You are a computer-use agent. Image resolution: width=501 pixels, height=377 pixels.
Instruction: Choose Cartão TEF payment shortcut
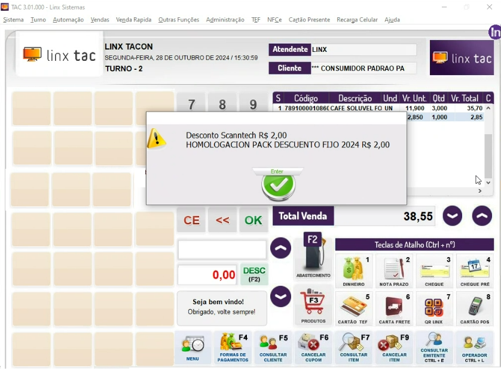point(353,308)
